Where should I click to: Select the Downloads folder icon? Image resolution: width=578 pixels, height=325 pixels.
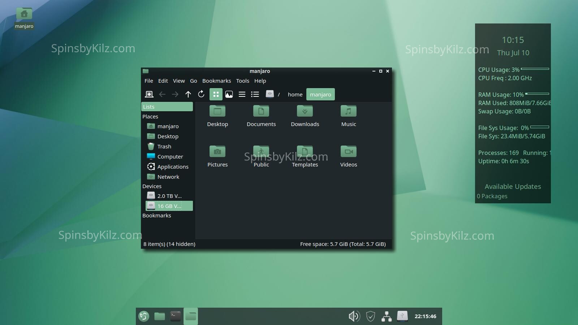coord(305,111)
